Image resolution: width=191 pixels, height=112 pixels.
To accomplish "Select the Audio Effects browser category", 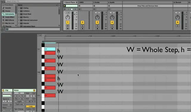I will [x=8, y=17].
